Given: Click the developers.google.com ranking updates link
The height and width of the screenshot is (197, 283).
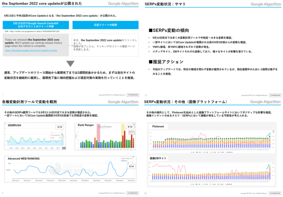Looking at the screenshot, I should [x=31, y=51].
